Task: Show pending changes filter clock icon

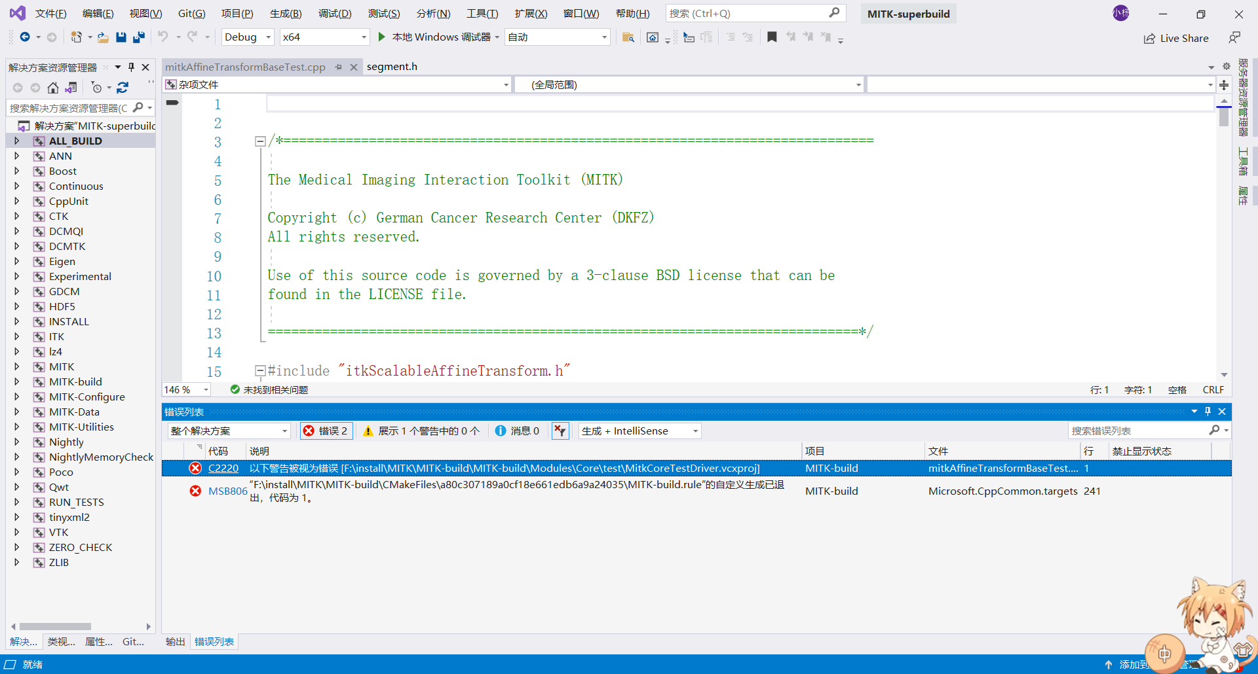Action: point(97,88)
